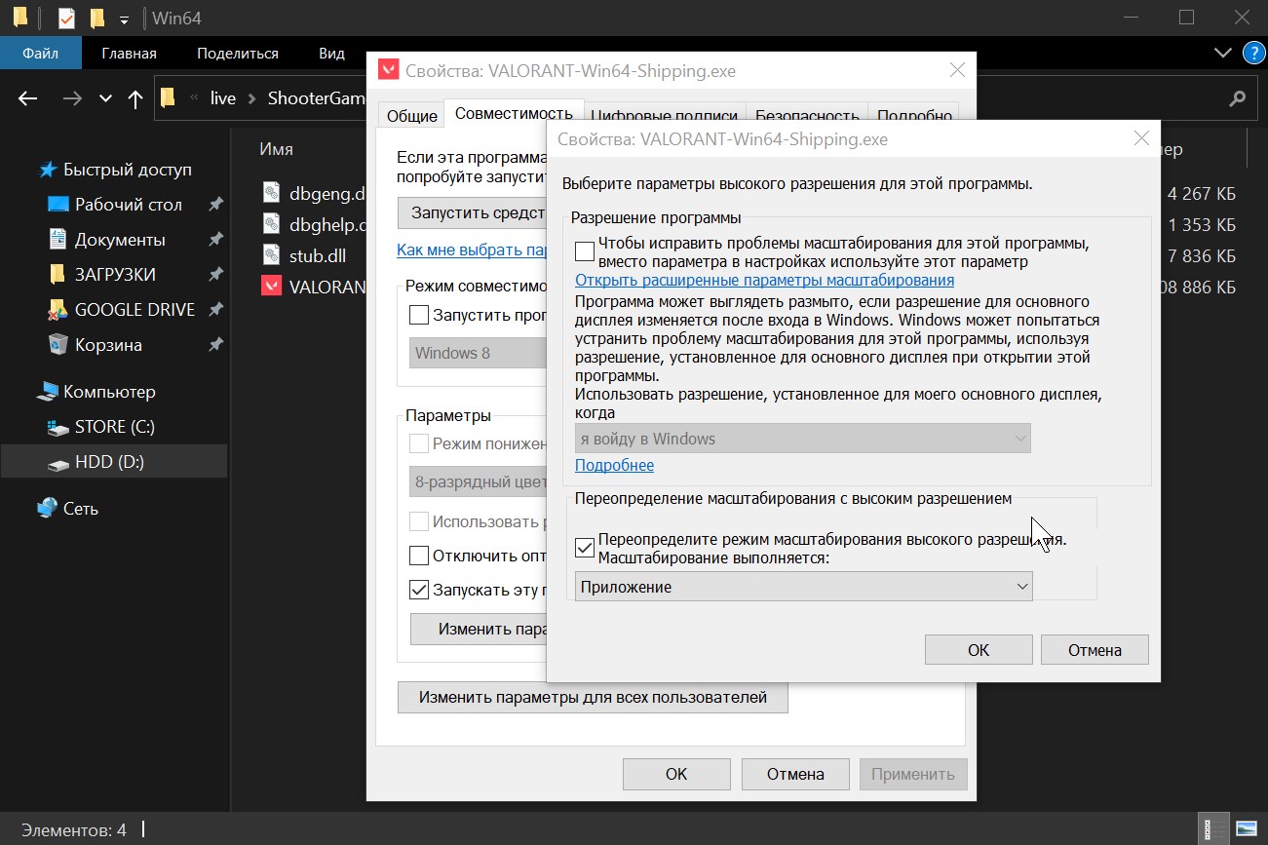This screenshot has height=845, width=1268.
Task: Click the 'live' breadcrumb segment
Action: pyautogui.click(x=223, y=98)
